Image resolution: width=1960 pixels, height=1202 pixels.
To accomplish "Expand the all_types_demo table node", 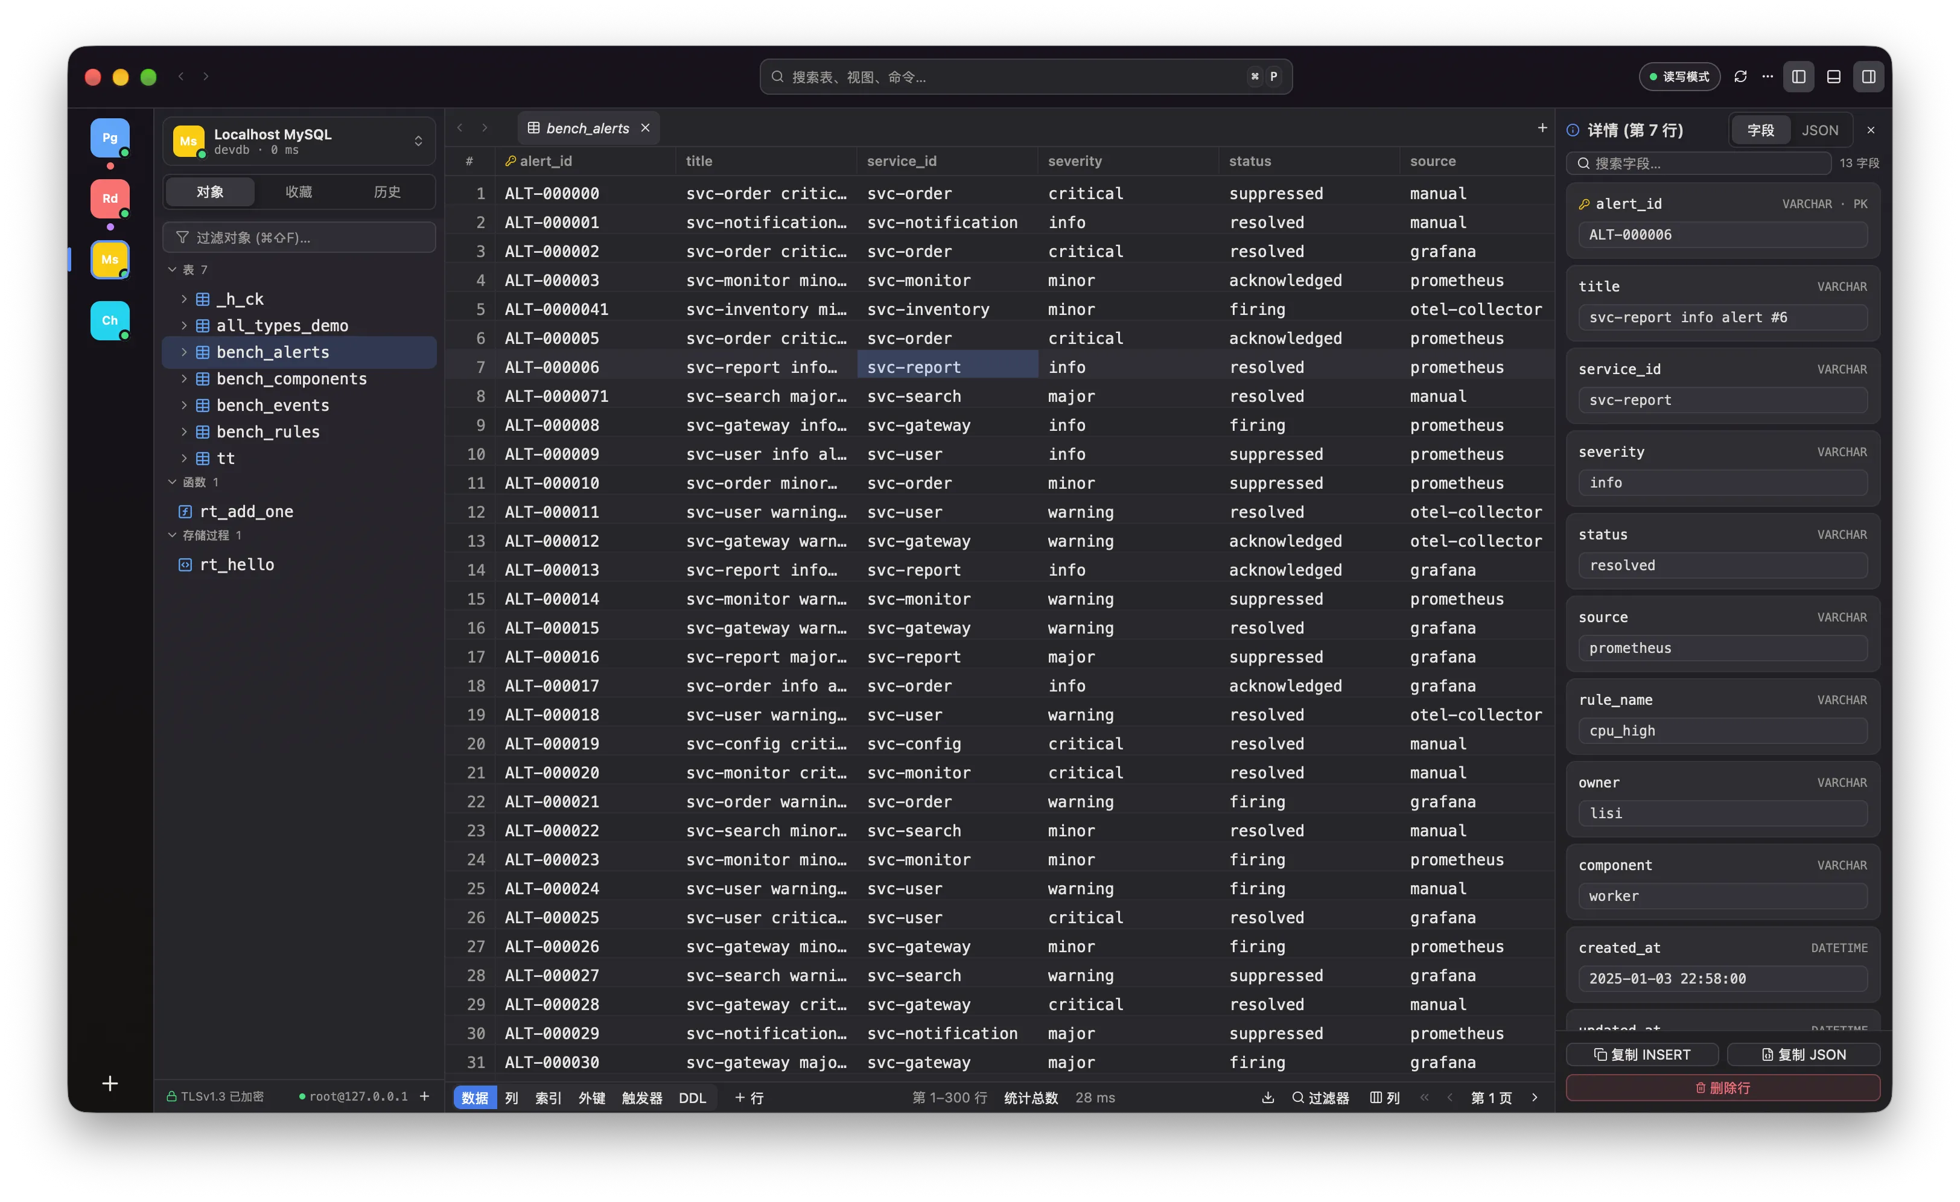I will pyautogui.click(x=183, y=325).
